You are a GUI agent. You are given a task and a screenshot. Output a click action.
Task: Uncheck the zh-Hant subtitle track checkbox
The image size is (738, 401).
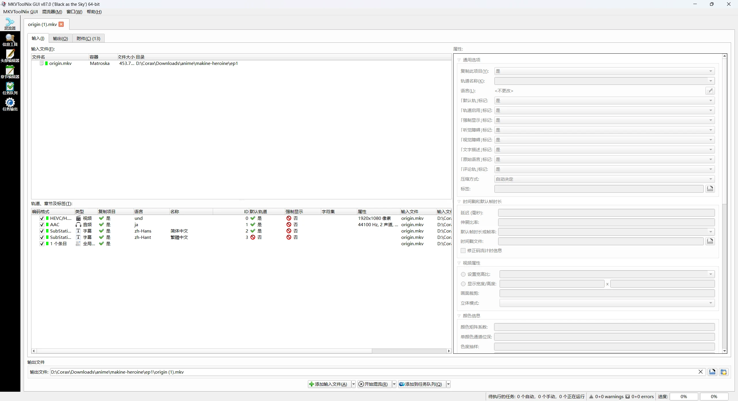tap(42, 237)
